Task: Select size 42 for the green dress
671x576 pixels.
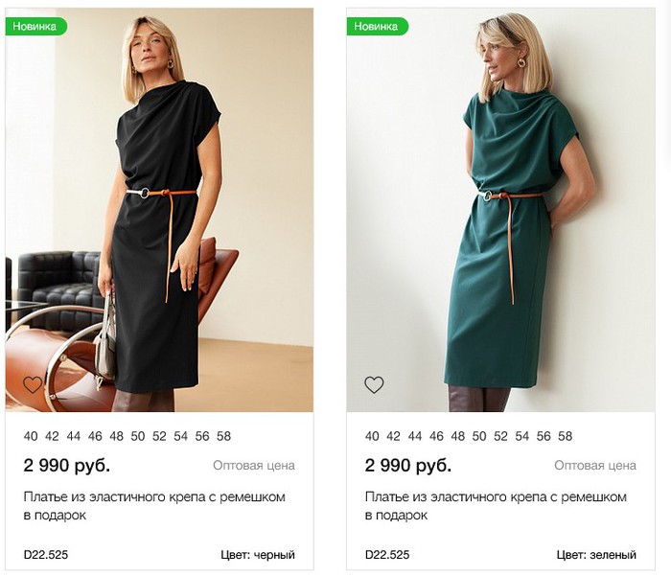Action: tap(393, 436)
